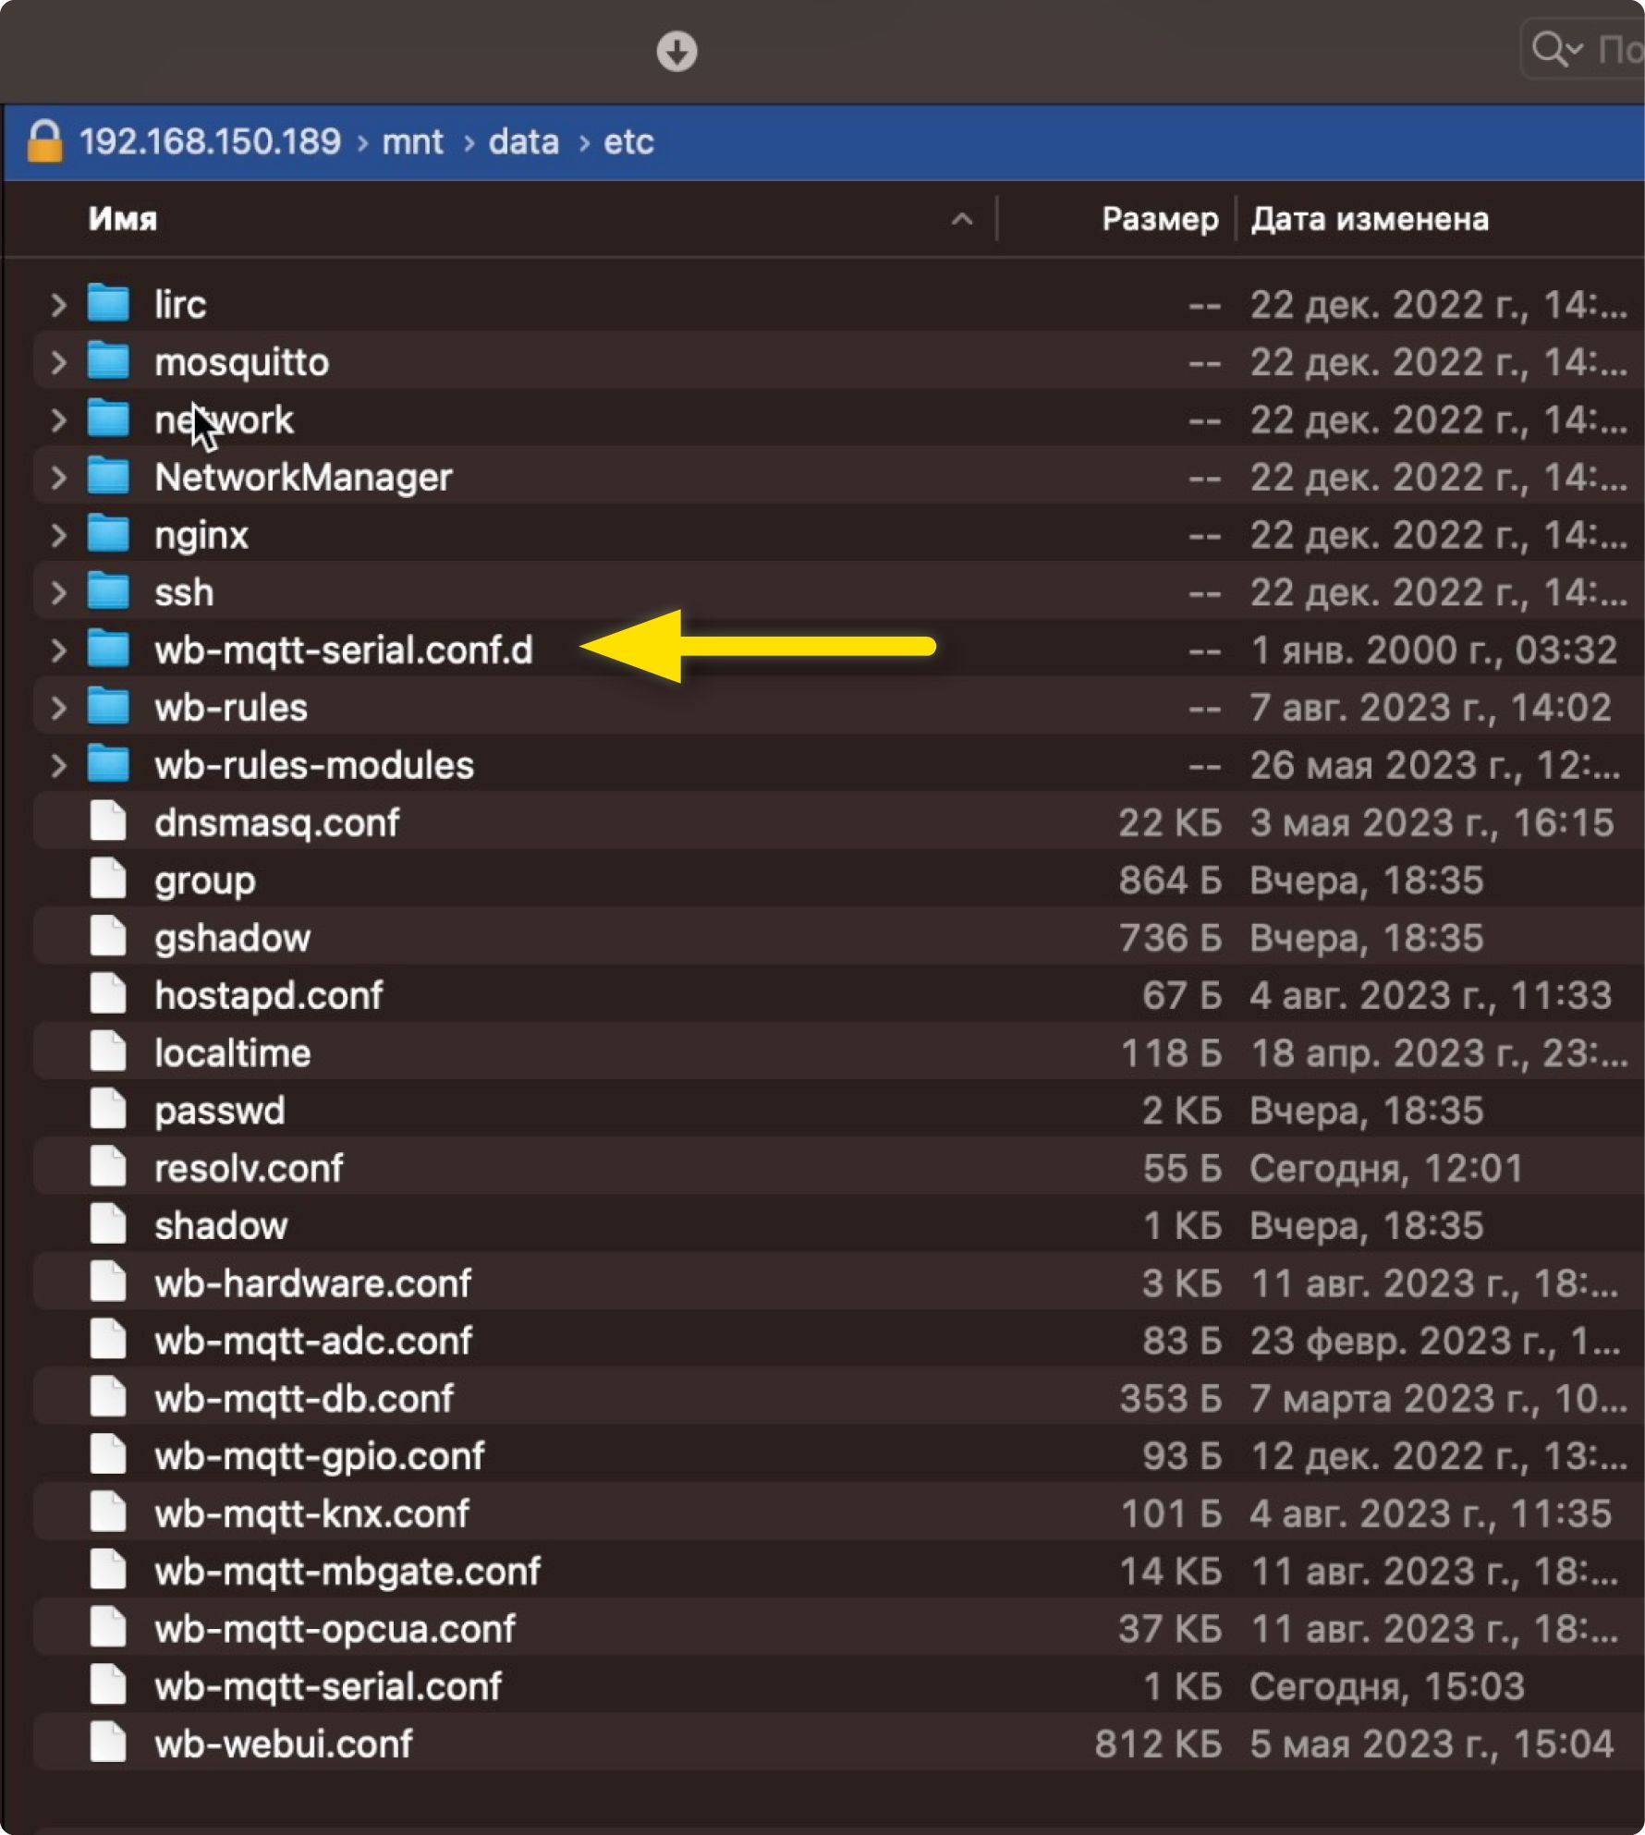Select the wb-mqtt-serial.conf.d folder icon
1645x1835 pixels.
tap(108, 649)
